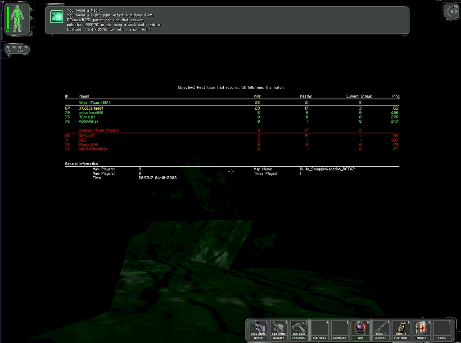Click the Num Players label
This screenshot has height=343, width=461.
pyautogui.click(x=104, y=174)
